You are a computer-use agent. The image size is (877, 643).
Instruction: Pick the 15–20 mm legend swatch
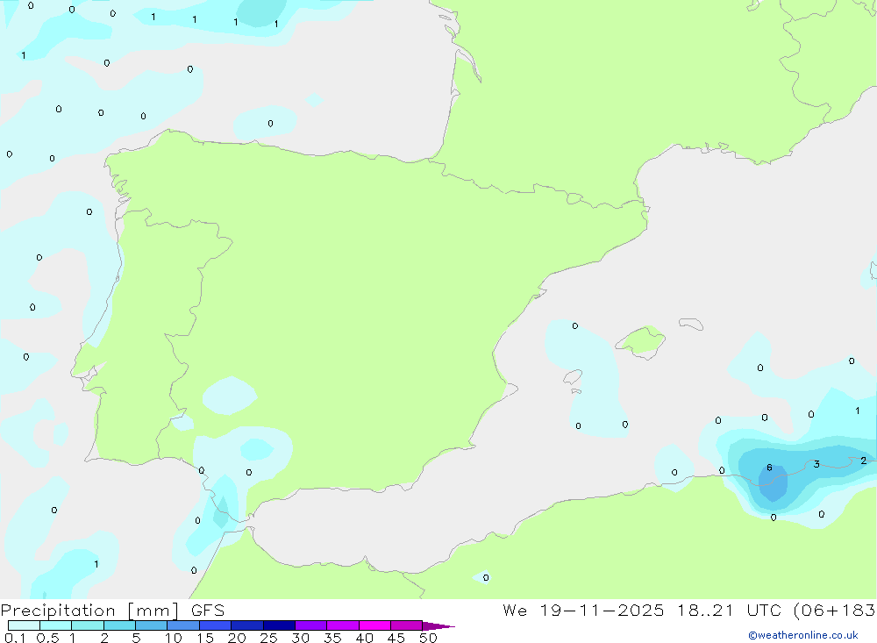[x=216, y=625]
